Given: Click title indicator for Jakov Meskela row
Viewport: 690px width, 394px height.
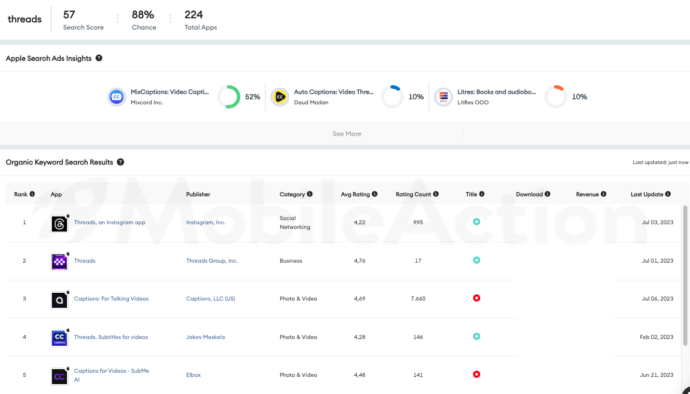Looking at the screenshot, I should tap(477, 336).
